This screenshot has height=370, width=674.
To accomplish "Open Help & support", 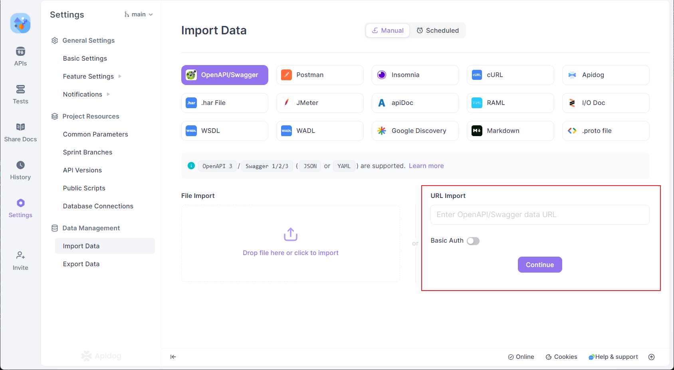I will point(613,357).
